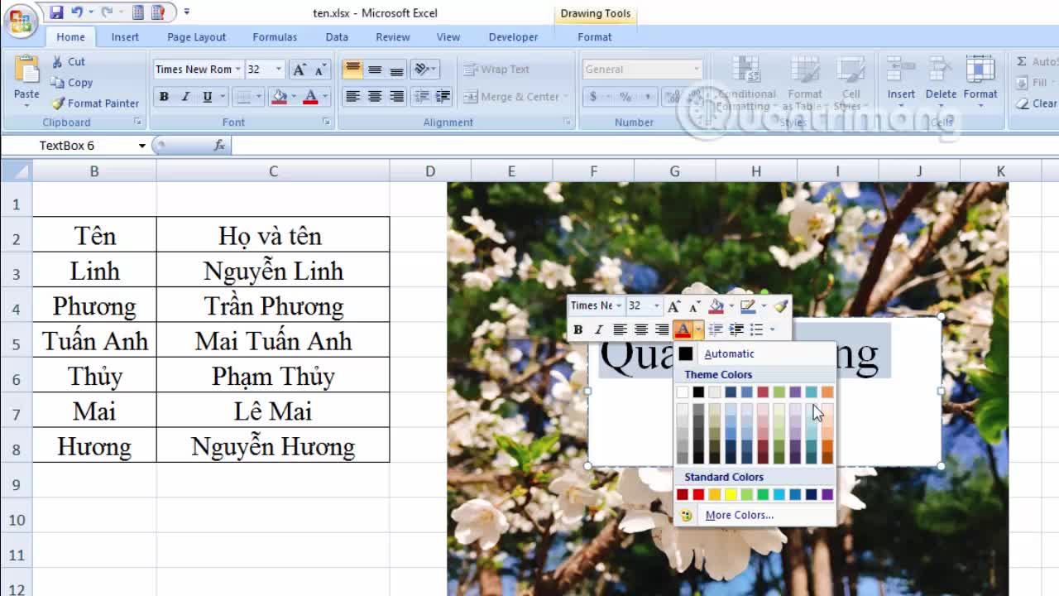Click mini toolbar bullets list icon
Image resolution: width=1059 pixels, height=596 pixels.
(x=757, y=329)
